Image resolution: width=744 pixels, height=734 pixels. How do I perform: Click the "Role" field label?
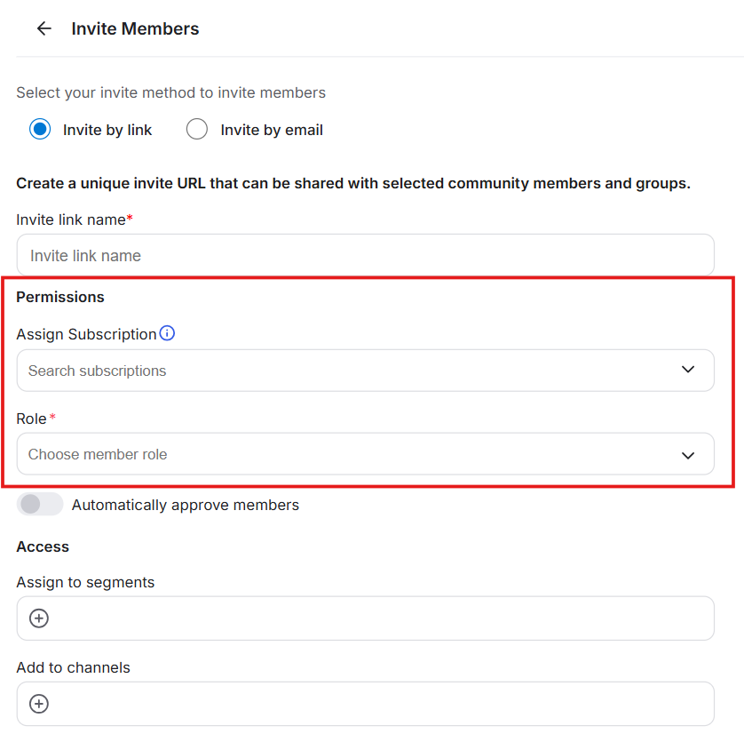pos(31,419)
